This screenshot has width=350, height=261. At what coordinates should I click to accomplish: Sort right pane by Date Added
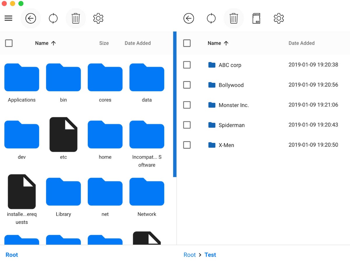coord(302,43)
